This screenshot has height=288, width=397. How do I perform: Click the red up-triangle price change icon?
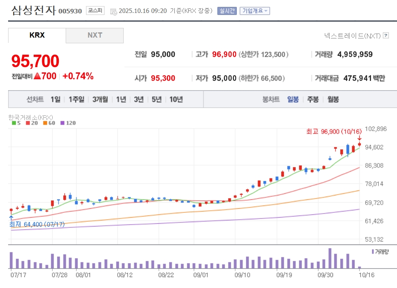click(x=37, y=76)
